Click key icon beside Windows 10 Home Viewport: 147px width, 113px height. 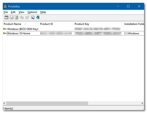point(5,33)
